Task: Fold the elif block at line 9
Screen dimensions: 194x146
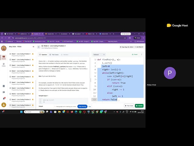Action: [96, 86]
